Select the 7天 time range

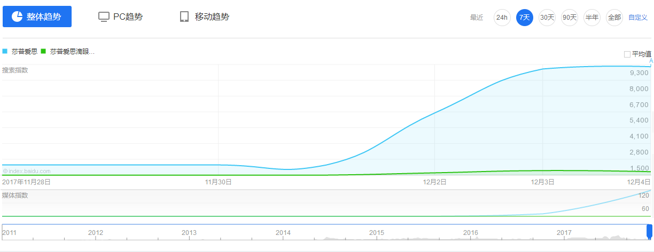point(525,18)
